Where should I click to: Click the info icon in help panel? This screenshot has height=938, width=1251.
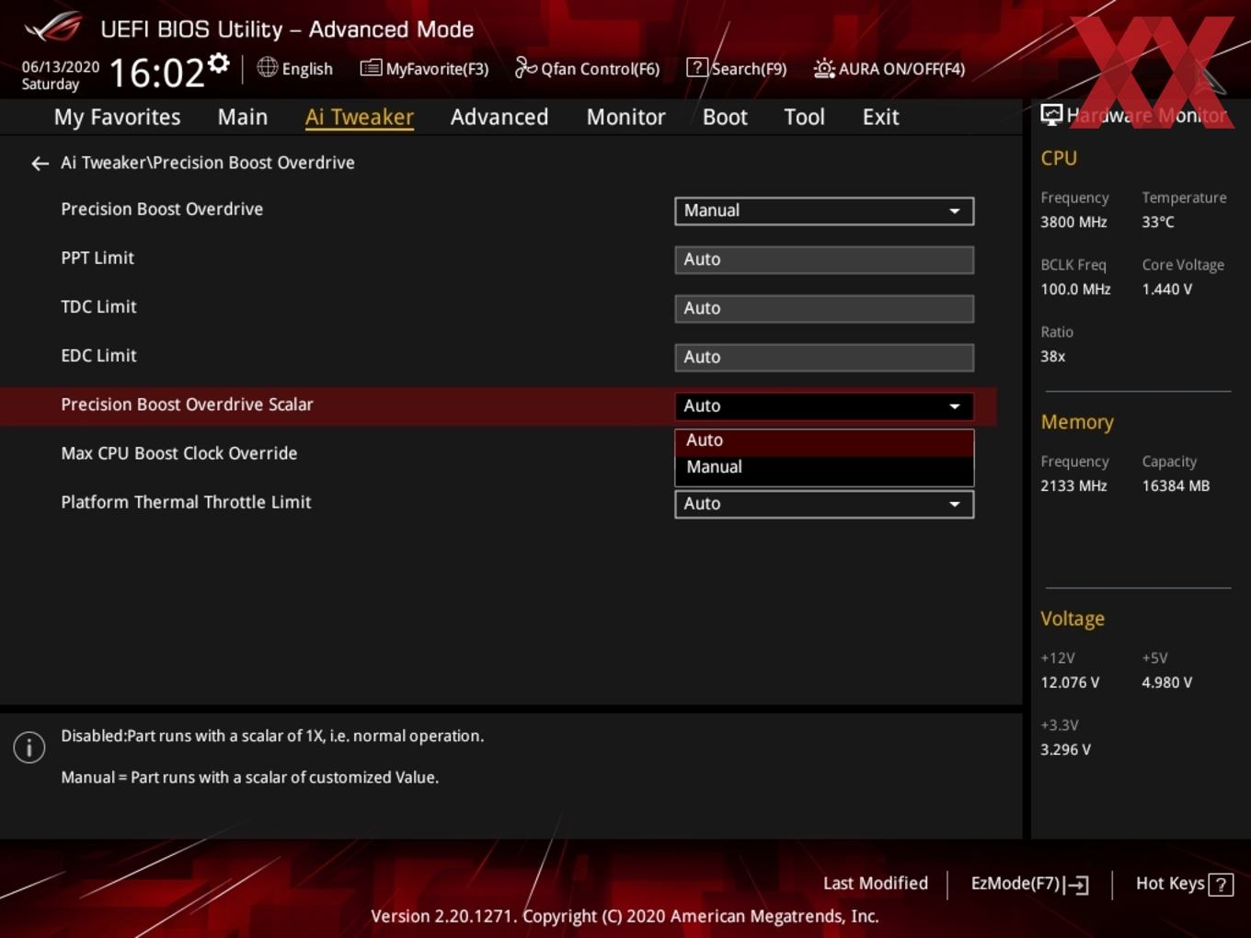(29, 748)
